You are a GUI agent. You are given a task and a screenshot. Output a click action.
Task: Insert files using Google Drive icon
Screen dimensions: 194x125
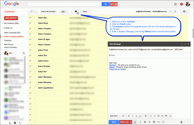tap(145, 122)
